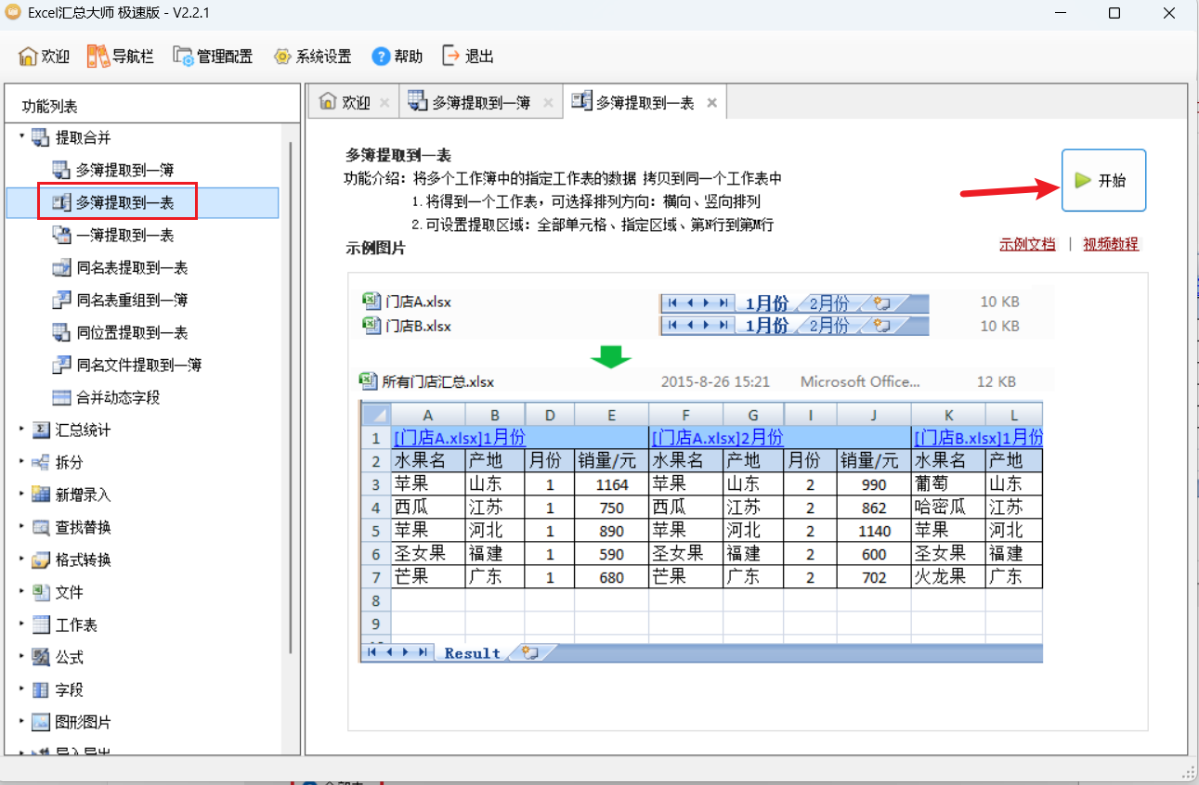
Task: Open the 示例文档 link
Action: [1027, 245]
